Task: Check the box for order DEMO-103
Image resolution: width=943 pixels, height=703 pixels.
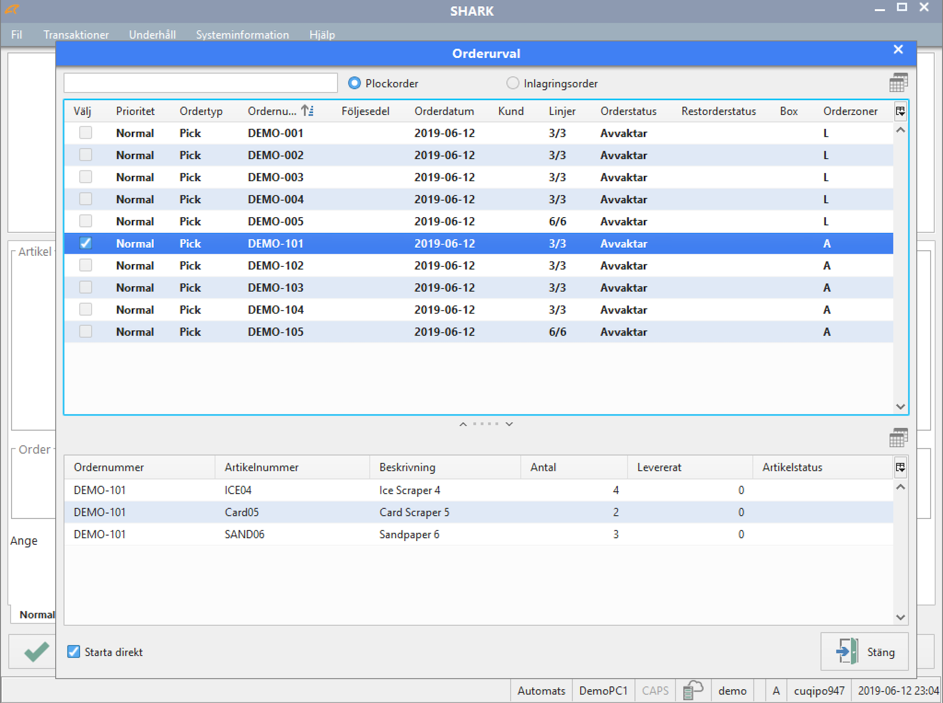Action: click(x=85, y=287)
